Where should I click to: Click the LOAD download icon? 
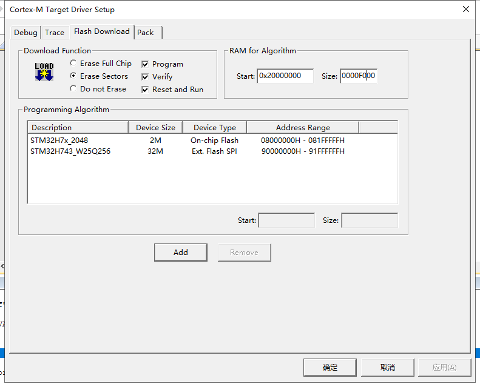[44, 71]
